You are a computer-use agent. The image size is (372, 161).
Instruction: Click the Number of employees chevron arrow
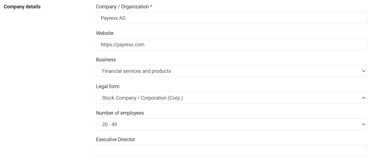coord(363,124)
